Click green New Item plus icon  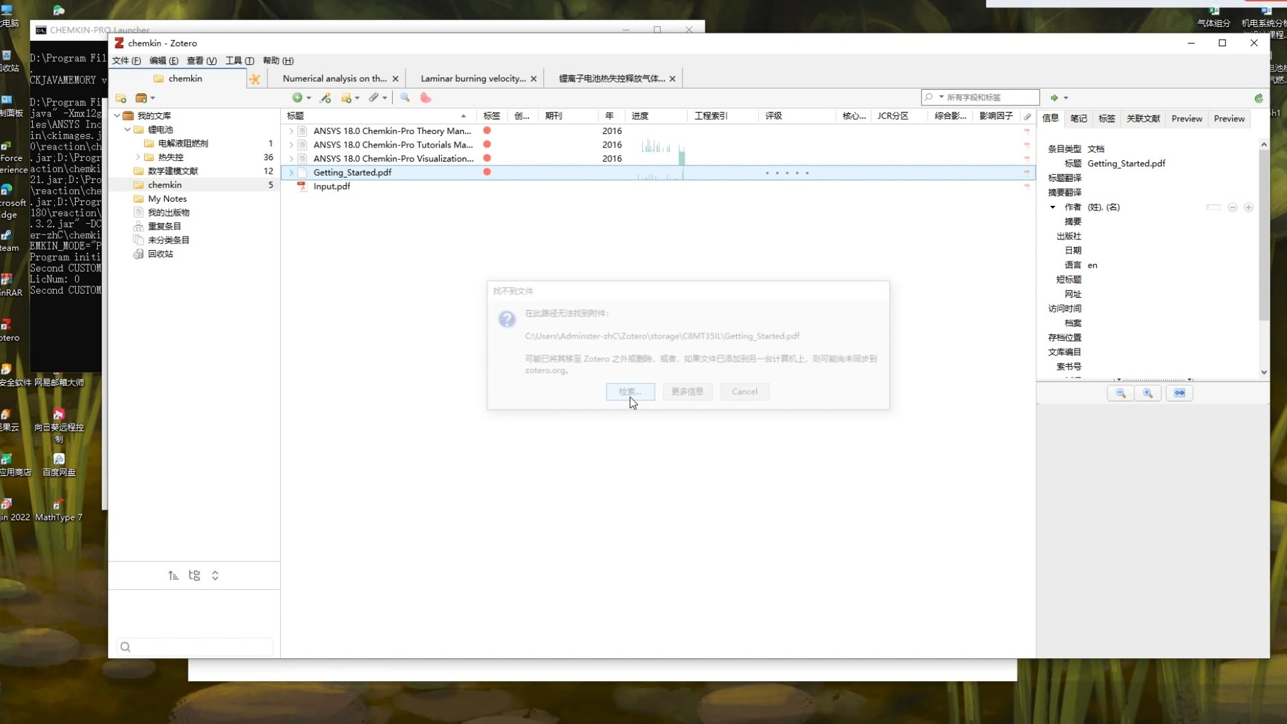[297, 98]
